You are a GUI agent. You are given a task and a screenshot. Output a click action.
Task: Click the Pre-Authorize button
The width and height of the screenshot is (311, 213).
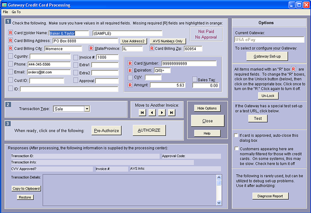click(x=106, y=130)
